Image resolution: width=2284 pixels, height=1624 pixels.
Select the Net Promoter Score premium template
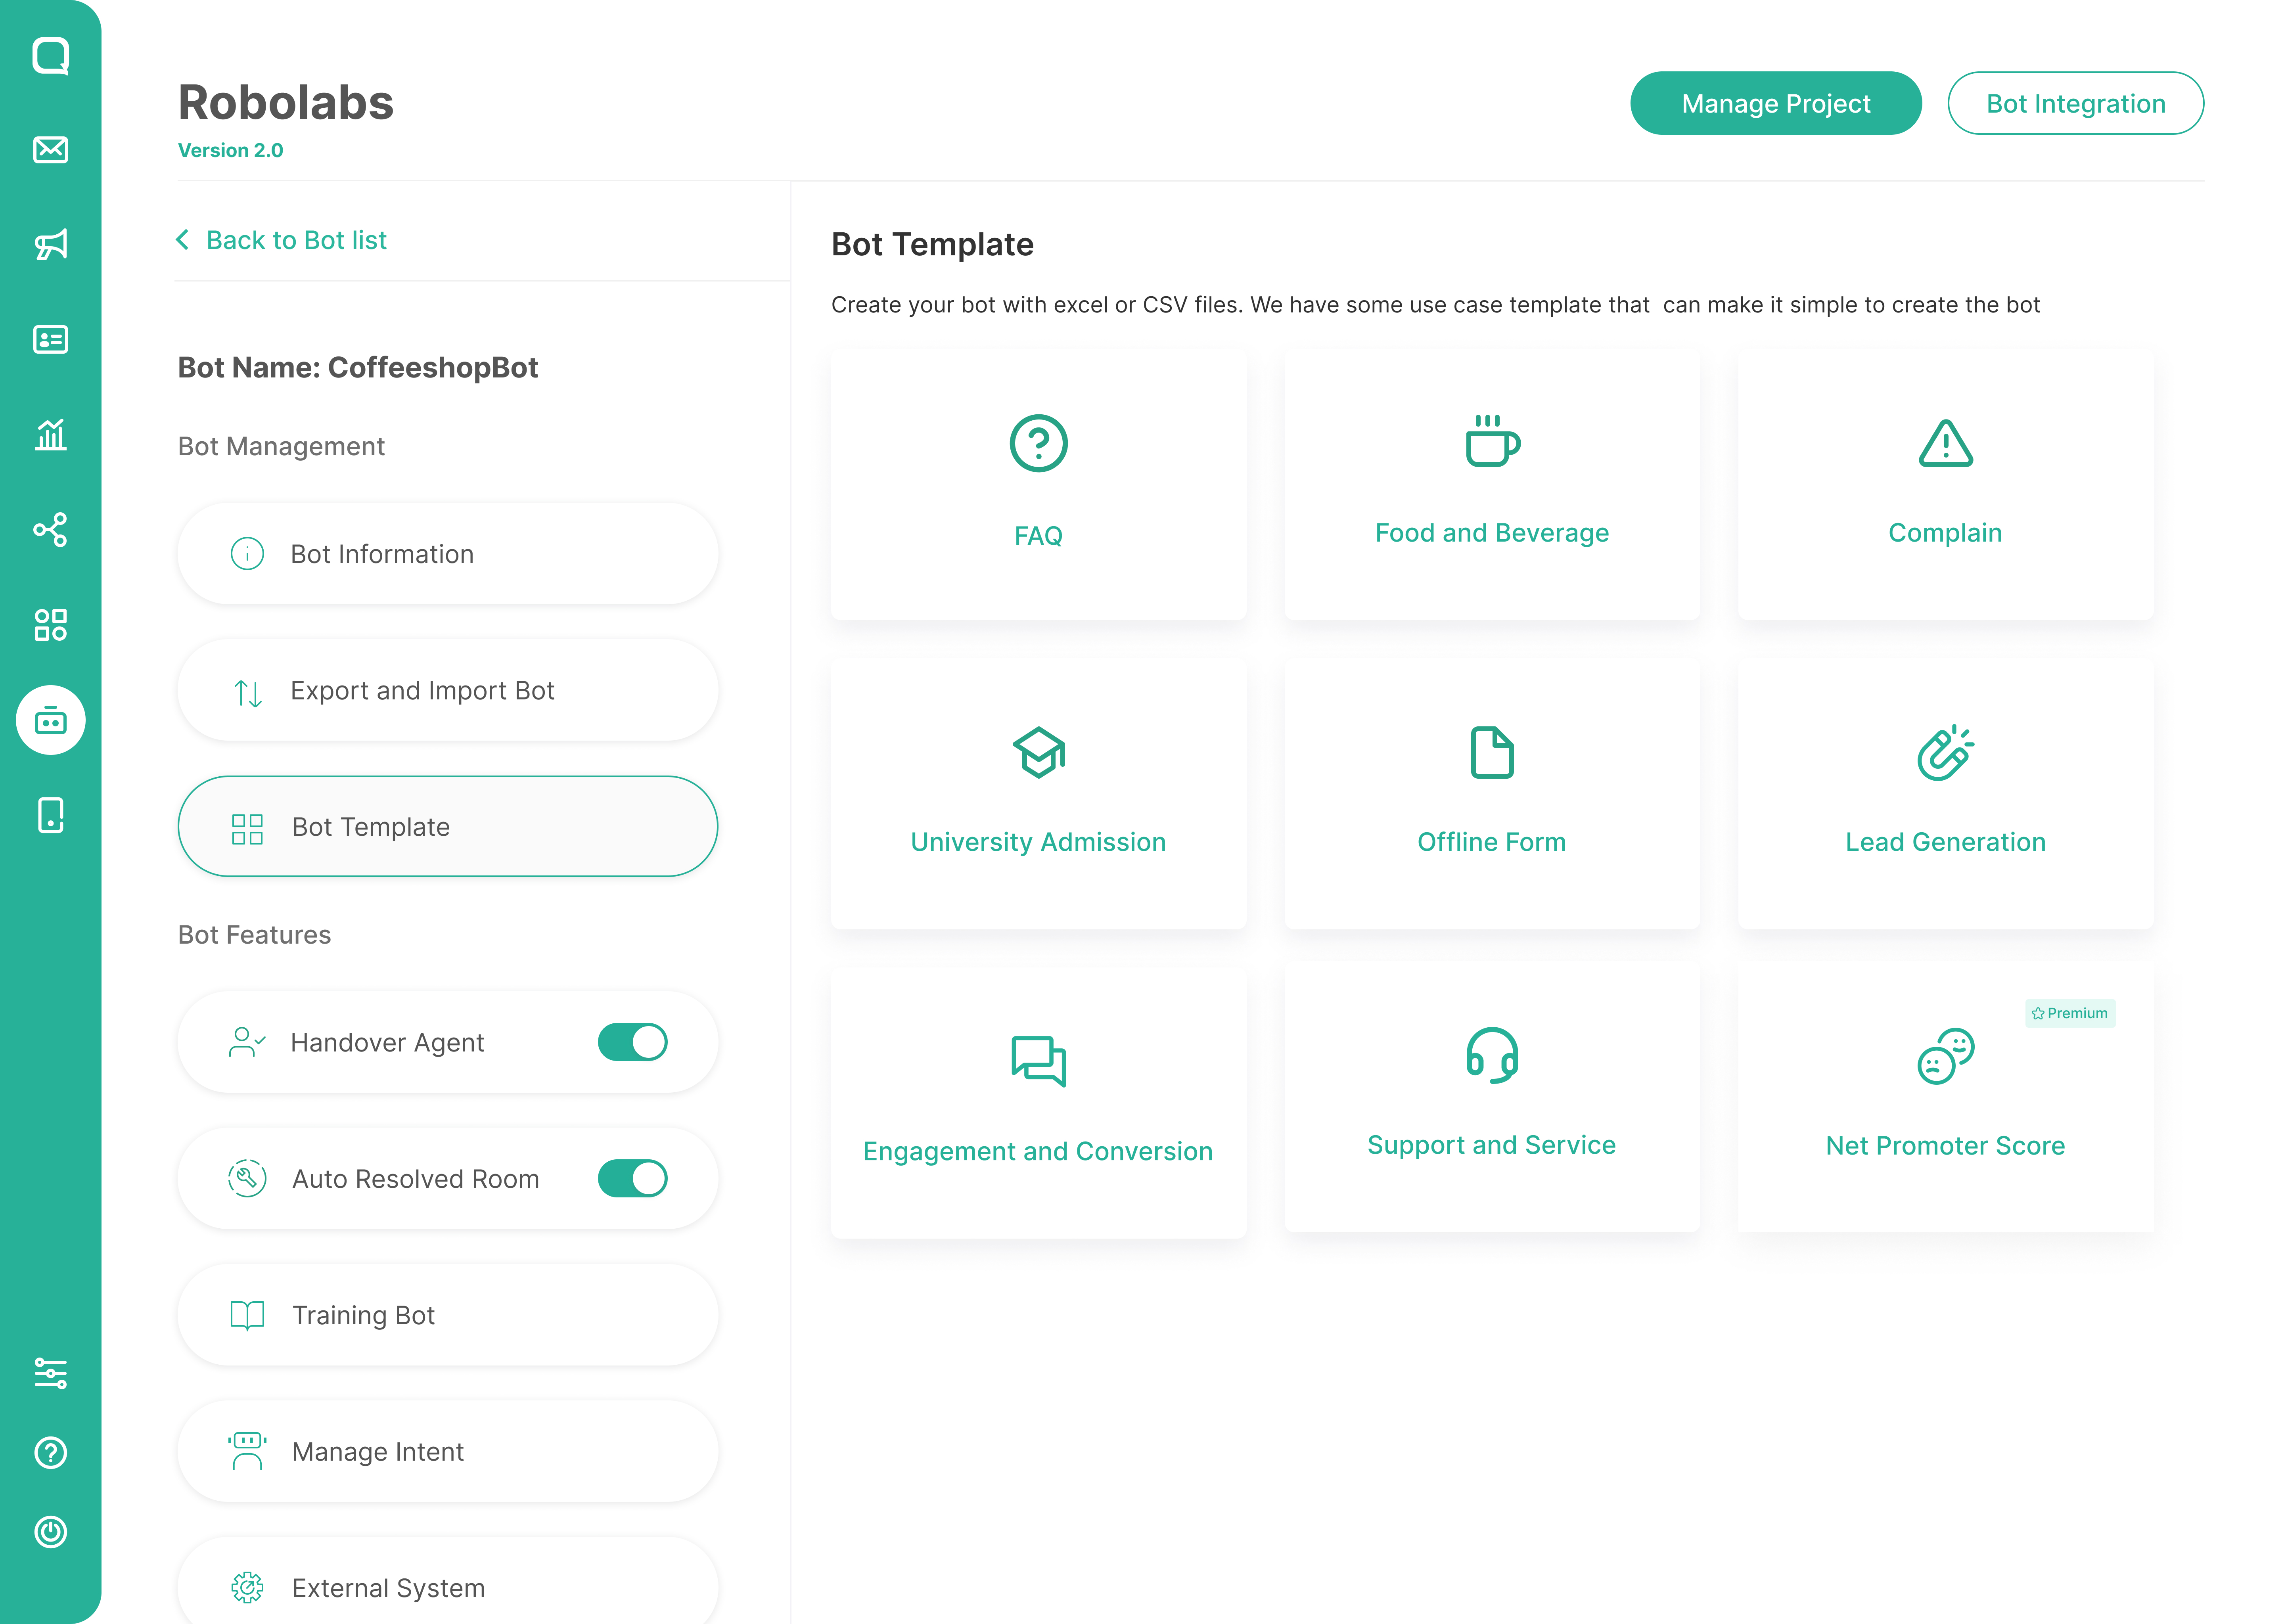(x=1944, y=1097)
